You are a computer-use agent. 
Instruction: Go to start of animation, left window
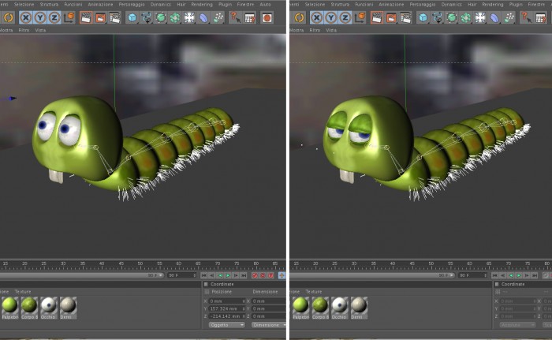click(203, 275)
